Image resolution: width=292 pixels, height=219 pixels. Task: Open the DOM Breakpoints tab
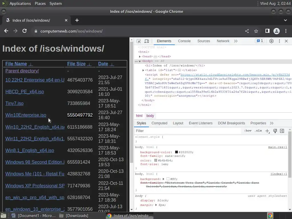coord(232,123)
